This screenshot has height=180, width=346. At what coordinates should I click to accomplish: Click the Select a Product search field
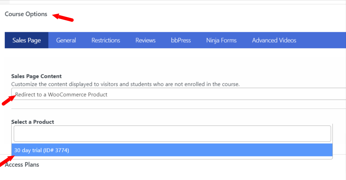(172, 134)
